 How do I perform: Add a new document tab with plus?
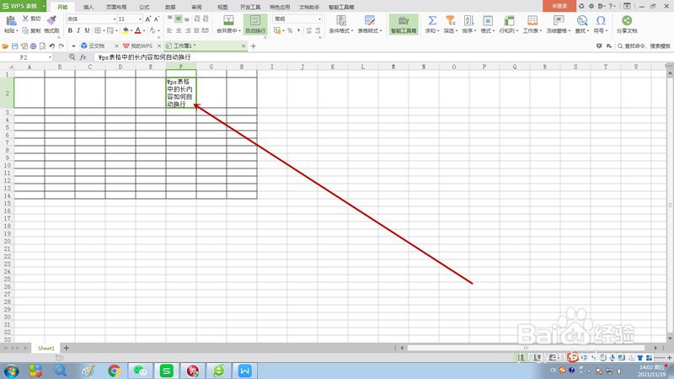(254, 46)
